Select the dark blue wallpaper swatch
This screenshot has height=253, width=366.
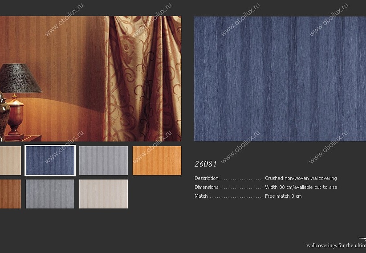(50, 160)
